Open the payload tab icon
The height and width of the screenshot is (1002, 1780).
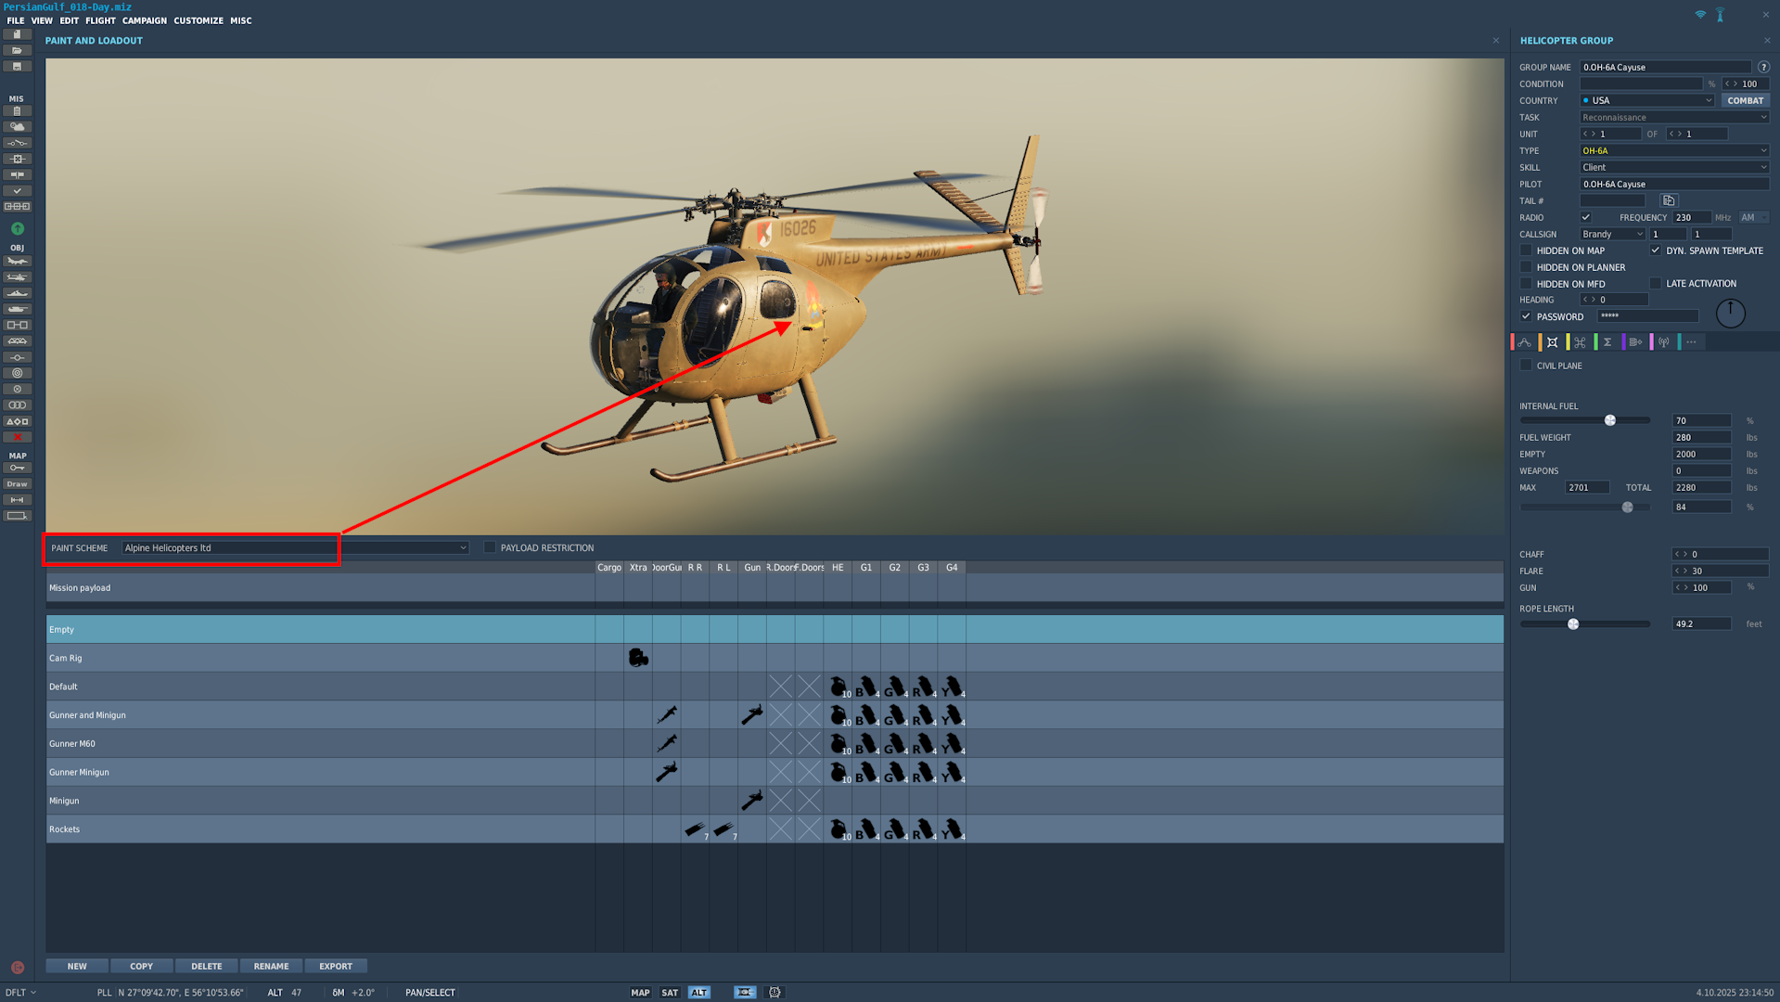tap(1553, 342)
